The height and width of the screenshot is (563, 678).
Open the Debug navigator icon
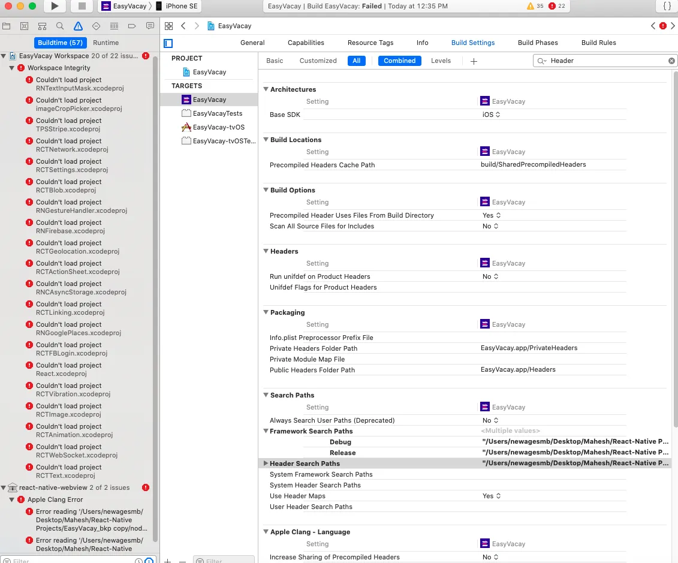coord(114,26)
